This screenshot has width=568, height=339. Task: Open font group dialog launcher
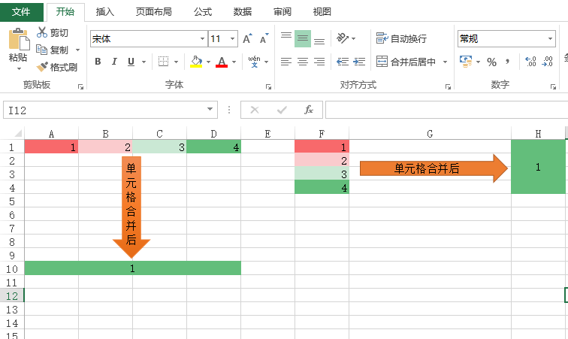[x=268, y=86]
